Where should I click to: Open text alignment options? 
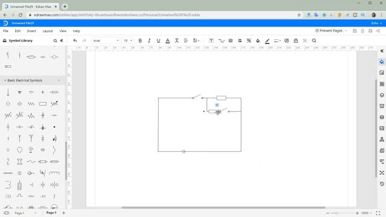[186, 40]
